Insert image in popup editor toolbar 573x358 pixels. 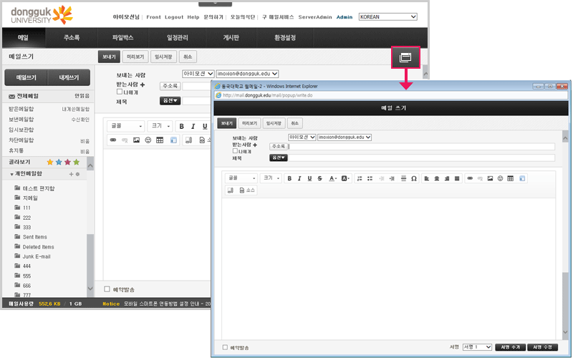click(x=490, y=178)
